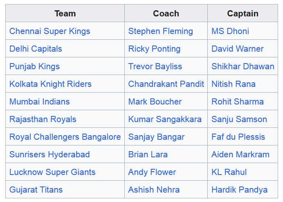Click the Shikhar Dhawan link
283x202 pixels.
pyautogui.click(x=243, y=66)
